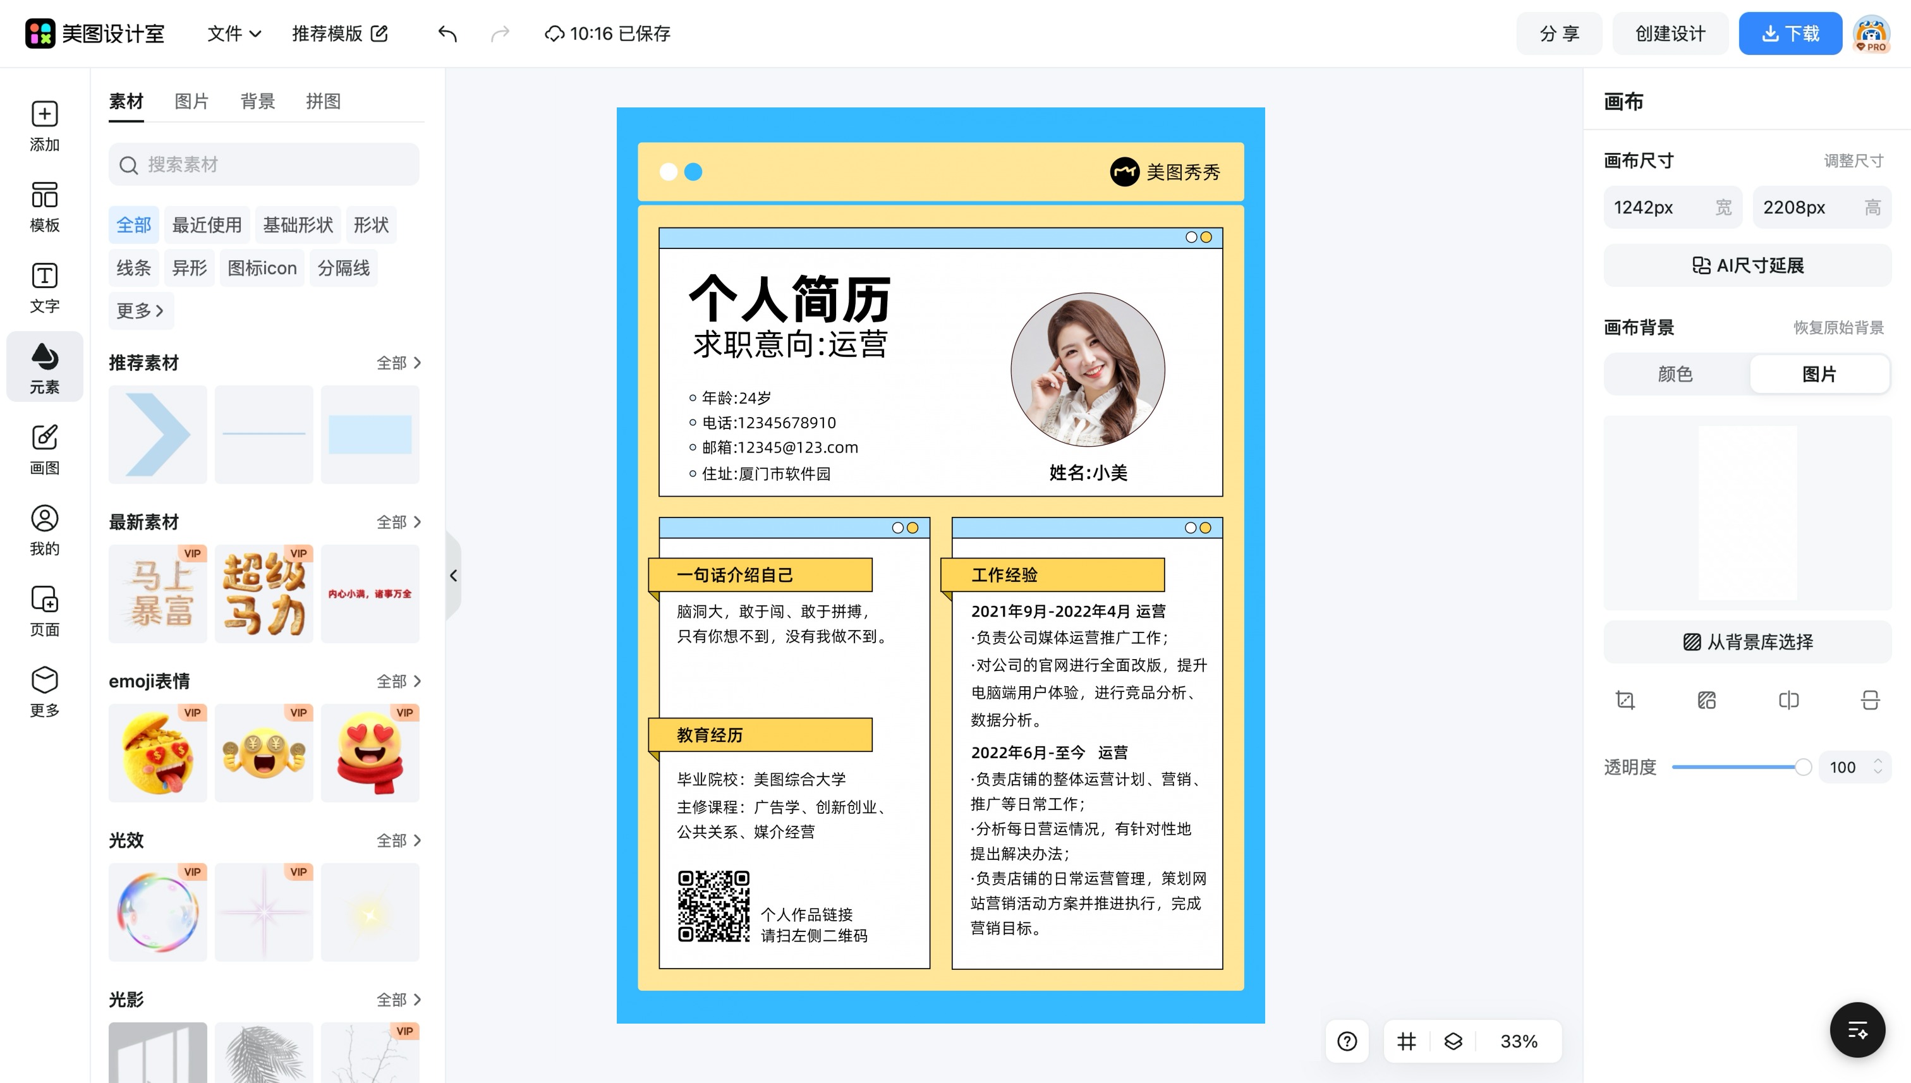
Task: Click the crop background icon
Action: pyautogui.click(x=1625, y=700)
